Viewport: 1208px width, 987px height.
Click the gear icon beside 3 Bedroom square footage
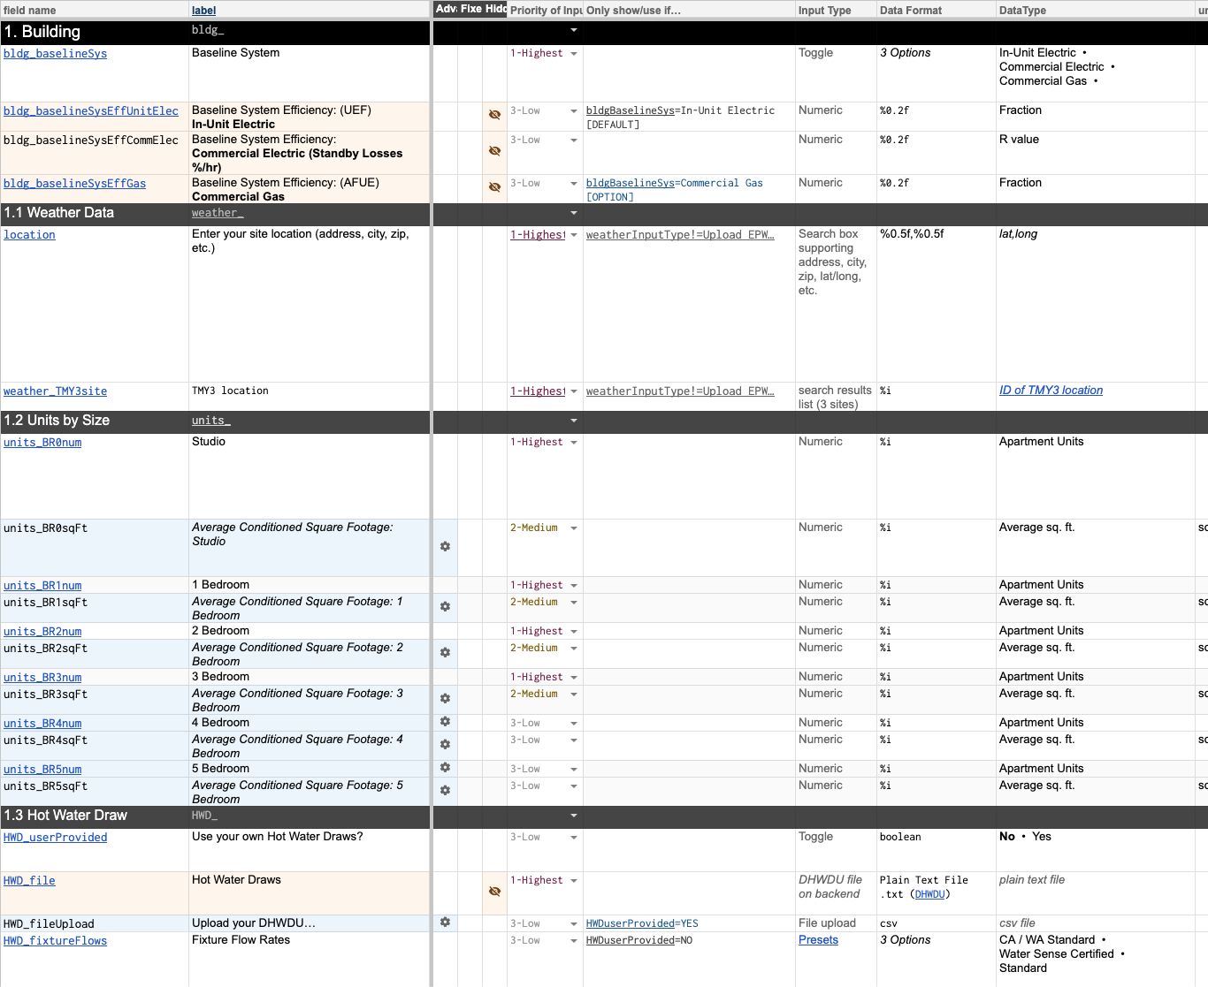445,698
